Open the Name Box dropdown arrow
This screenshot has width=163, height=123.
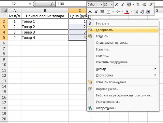tap(30, 4)
